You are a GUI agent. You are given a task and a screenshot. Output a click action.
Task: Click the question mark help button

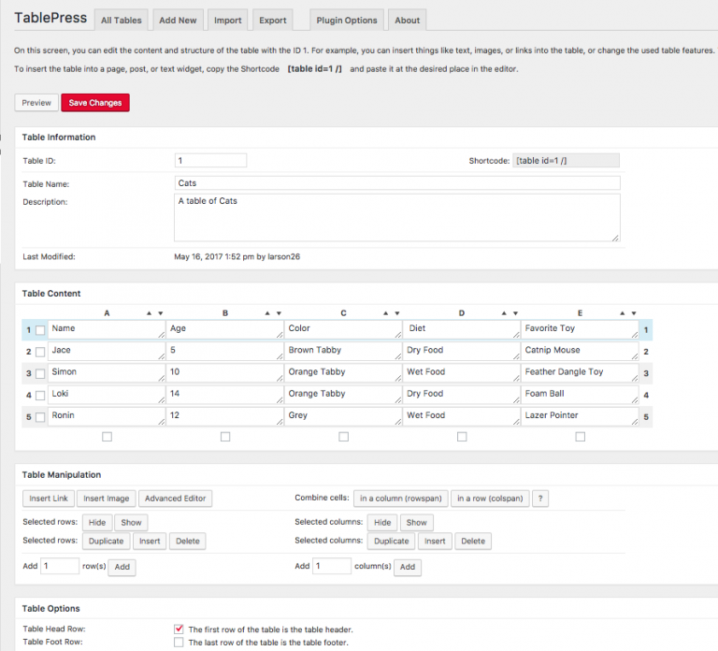[x=540, y=499]
